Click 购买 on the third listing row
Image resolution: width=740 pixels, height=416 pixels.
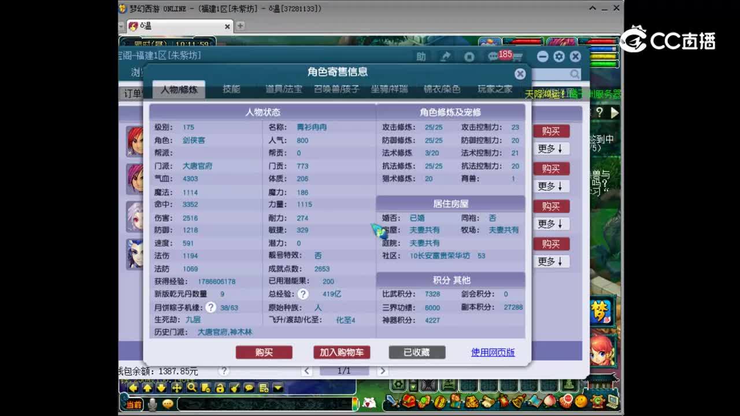(x=551, y=206)
